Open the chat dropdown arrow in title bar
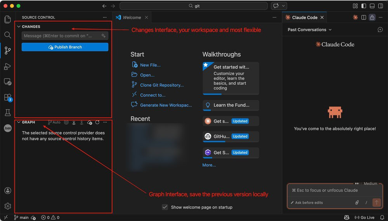 pos(283,6)
